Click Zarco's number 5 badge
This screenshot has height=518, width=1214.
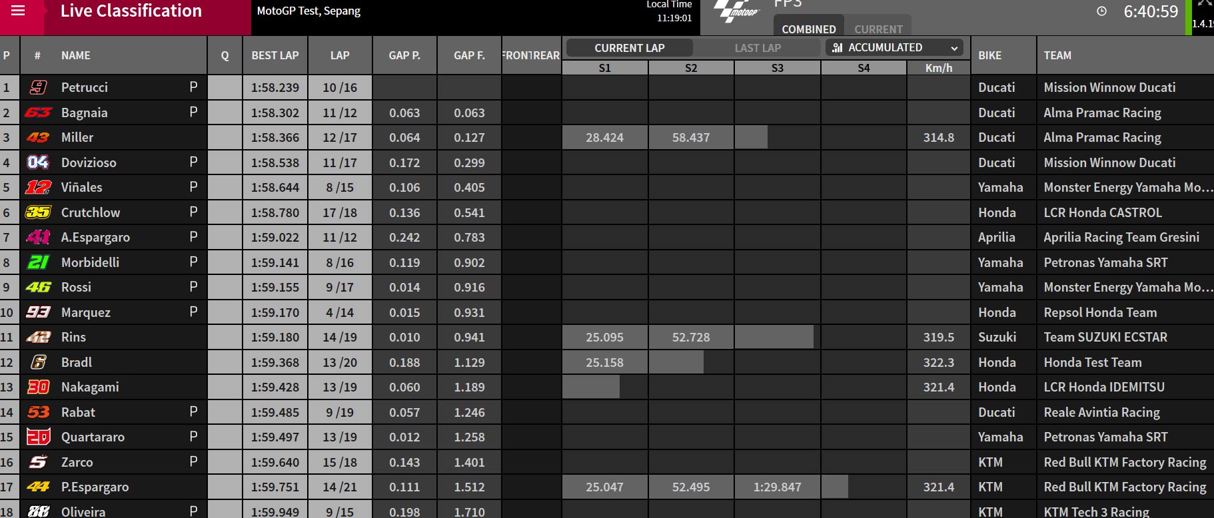[x=38, y=462]
